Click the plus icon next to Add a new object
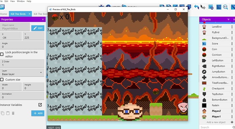The width and height of the screenshot is (235, 129). coord(232,122)
